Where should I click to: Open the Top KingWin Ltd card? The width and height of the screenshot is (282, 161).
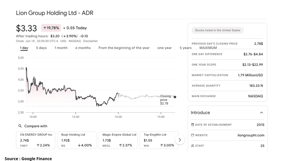[159, 140]
